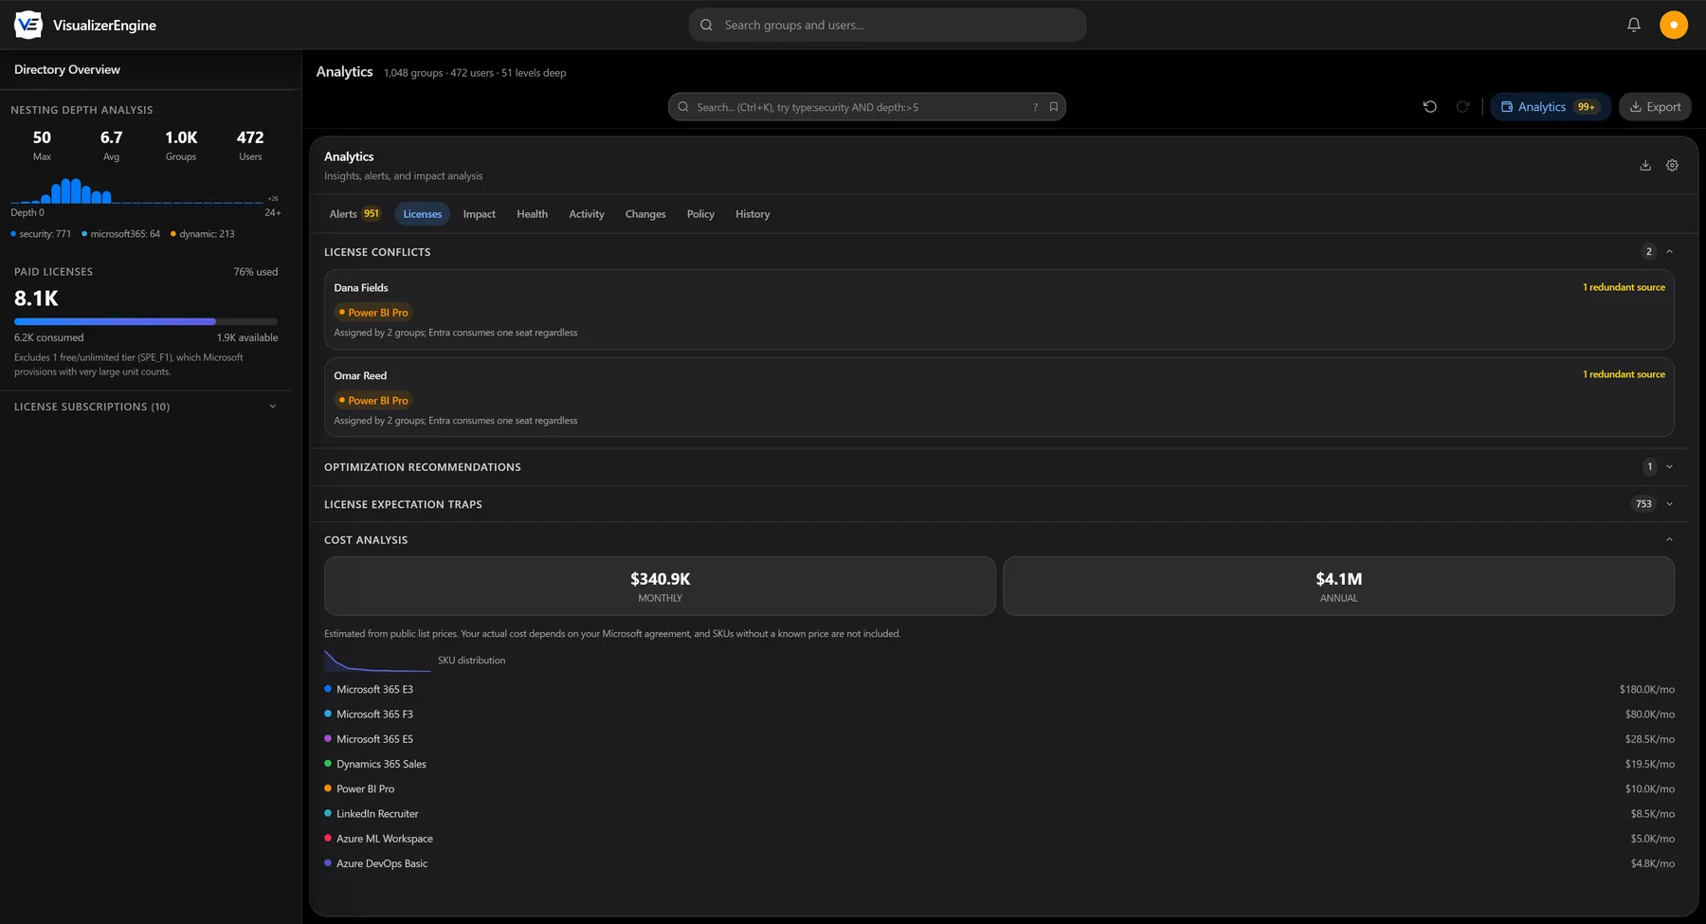Click the $4.1M Annual cost card
Image resolution: width=1706 pixels, height=924 pixels.
pyautogui.click(x=1338, y=586)
